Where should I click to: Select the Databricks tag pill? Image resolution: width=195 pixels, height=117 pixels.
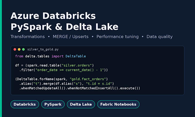25,104
